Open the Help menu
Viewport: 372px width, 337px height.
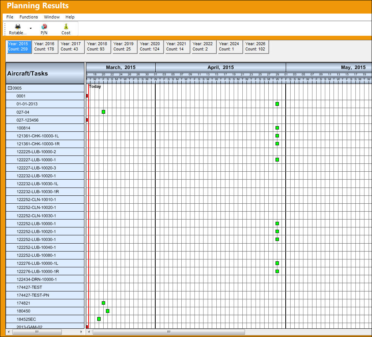pos(70,17)
